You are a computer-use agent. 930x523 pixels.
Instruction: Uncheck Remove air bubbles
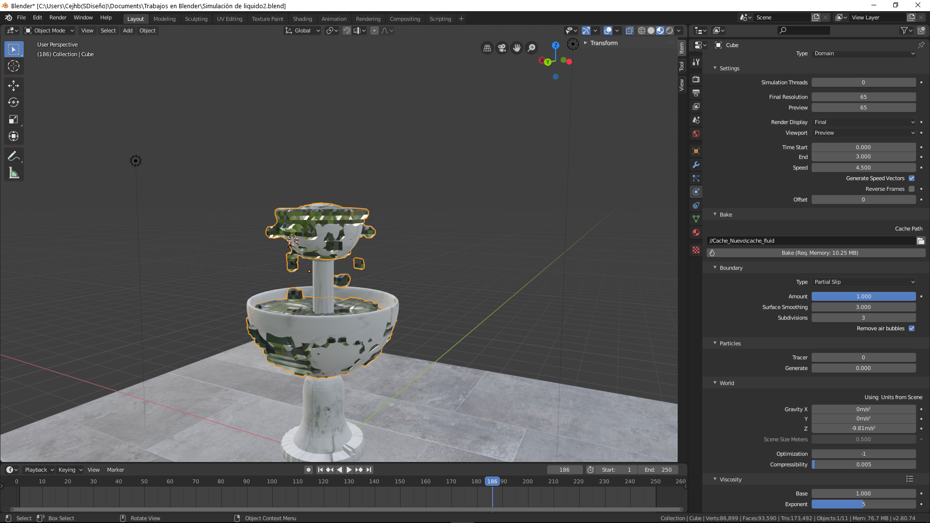[x=912, y=328]
